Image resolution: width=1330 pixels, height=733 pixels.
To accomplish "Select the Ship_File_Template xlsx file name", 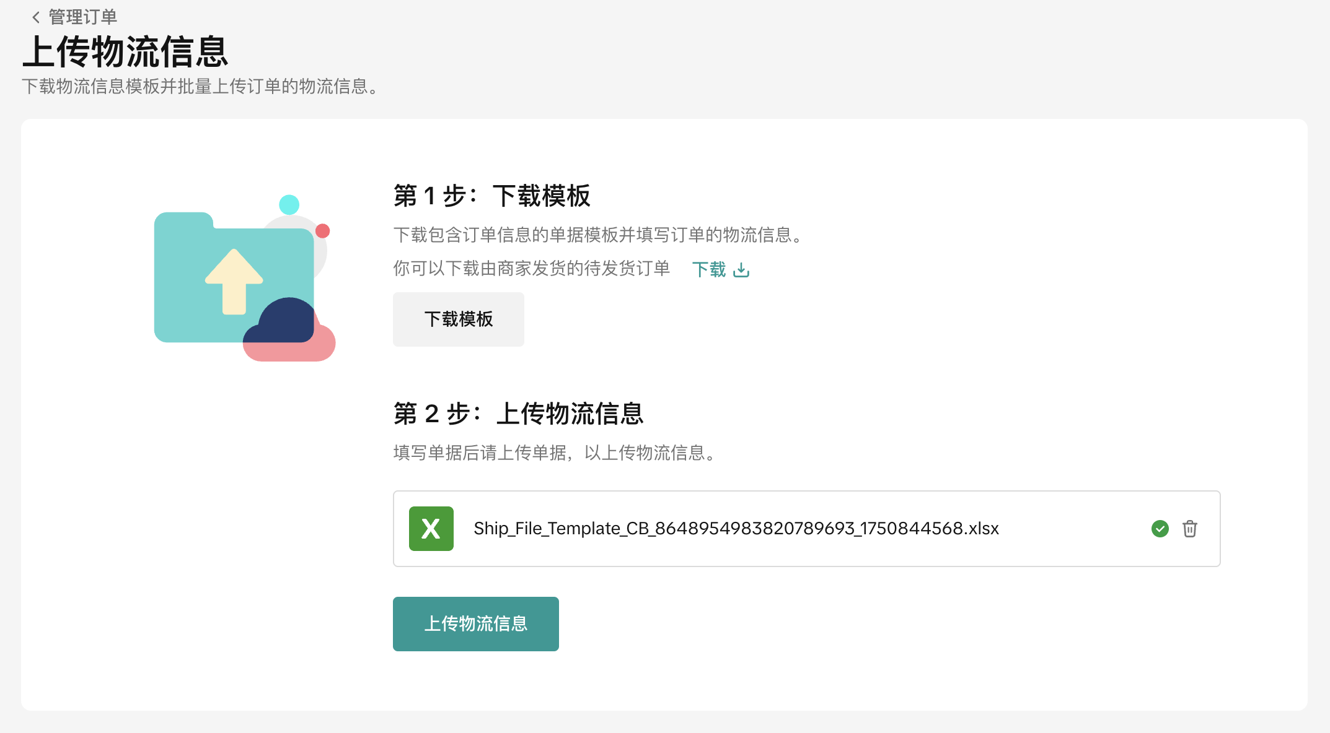I will point(736,529).
